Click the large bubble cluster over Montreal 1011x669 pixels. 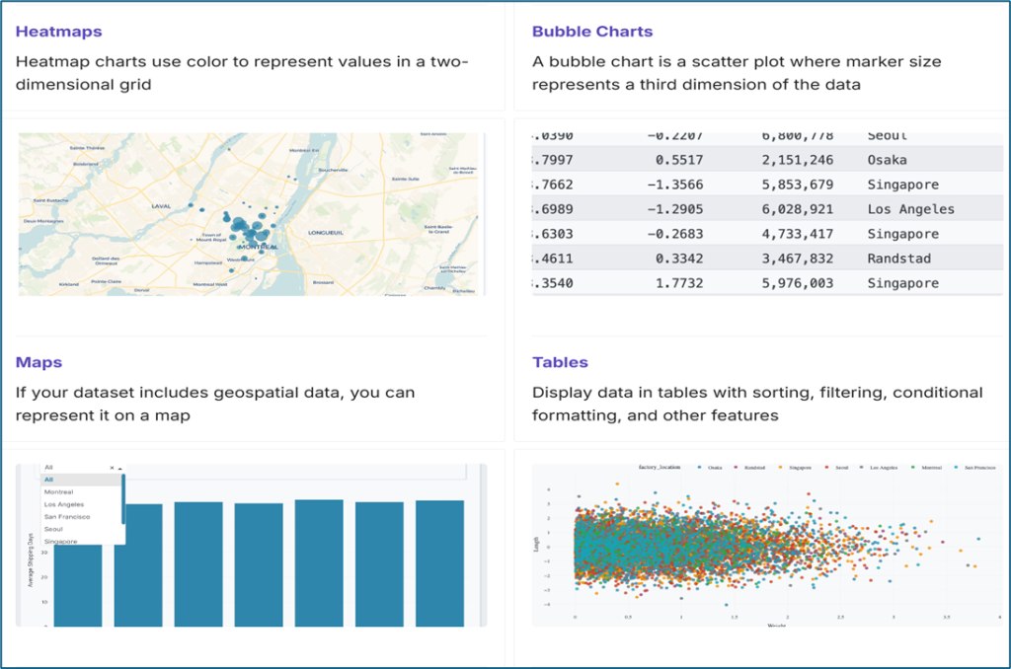[x=242, y=229]
